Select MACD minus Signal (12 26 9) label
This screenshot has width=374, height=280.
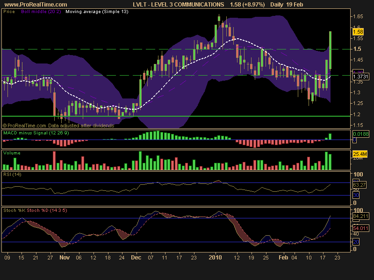36,133
